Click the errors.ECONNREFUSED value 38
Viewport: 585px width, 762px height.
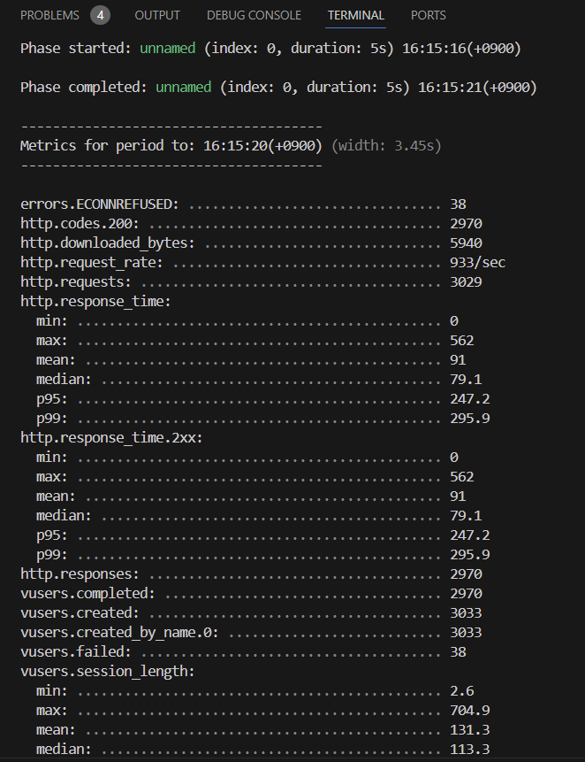click(458, 204)
